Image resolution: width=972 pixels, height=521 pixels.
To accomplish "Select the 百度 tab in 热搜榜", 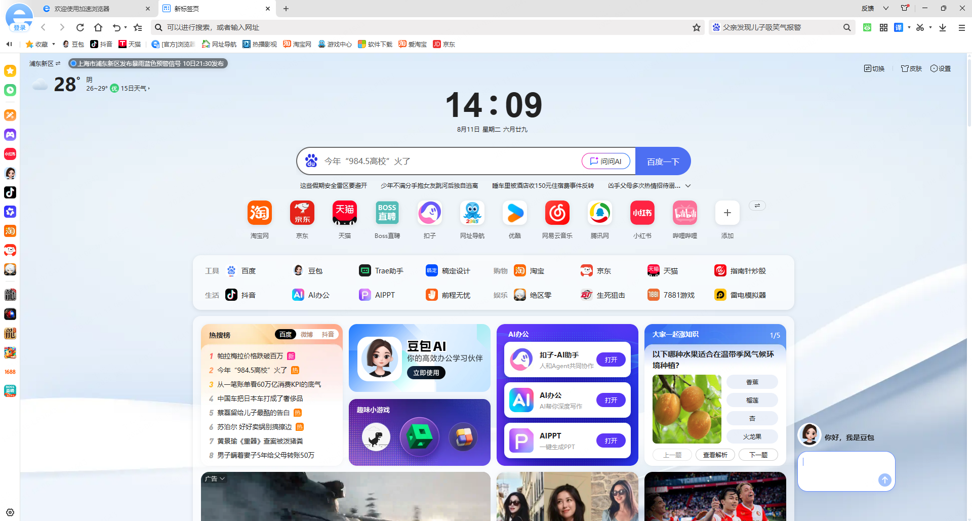I will [286, 335].
